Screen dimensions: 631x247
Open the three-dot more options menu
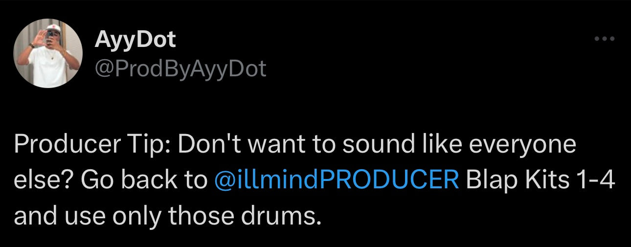[604, 39]
